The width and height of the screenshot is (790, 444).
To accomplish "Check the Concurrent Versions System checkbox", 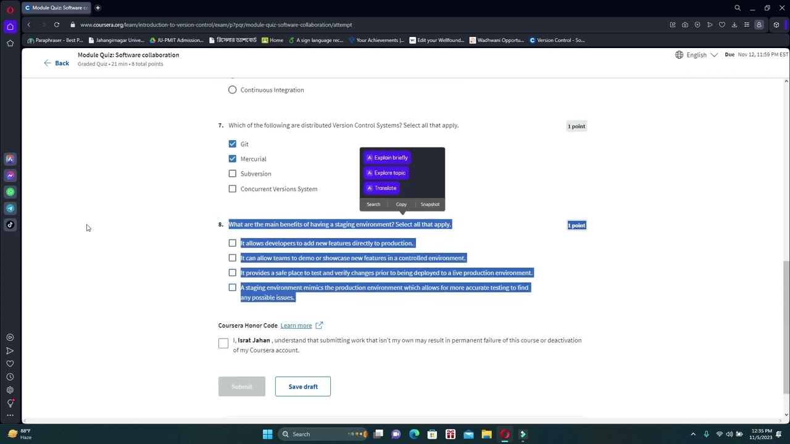I will [x=232, y=189].
